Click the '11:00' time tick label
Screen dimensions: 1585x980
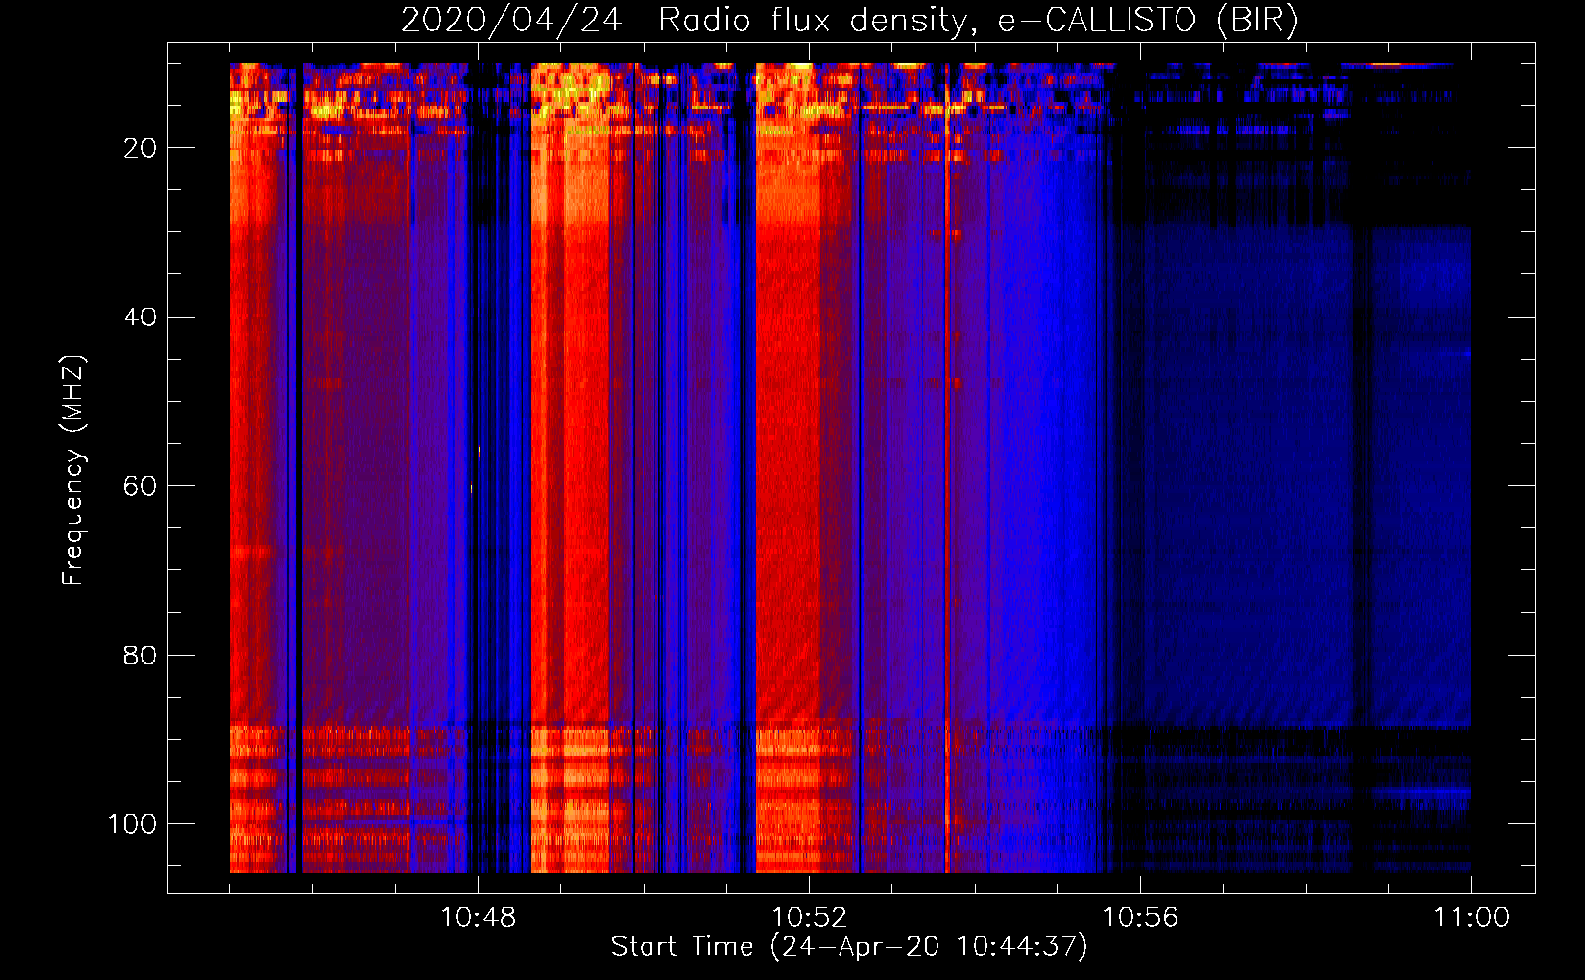click(x=1471, y=918)
